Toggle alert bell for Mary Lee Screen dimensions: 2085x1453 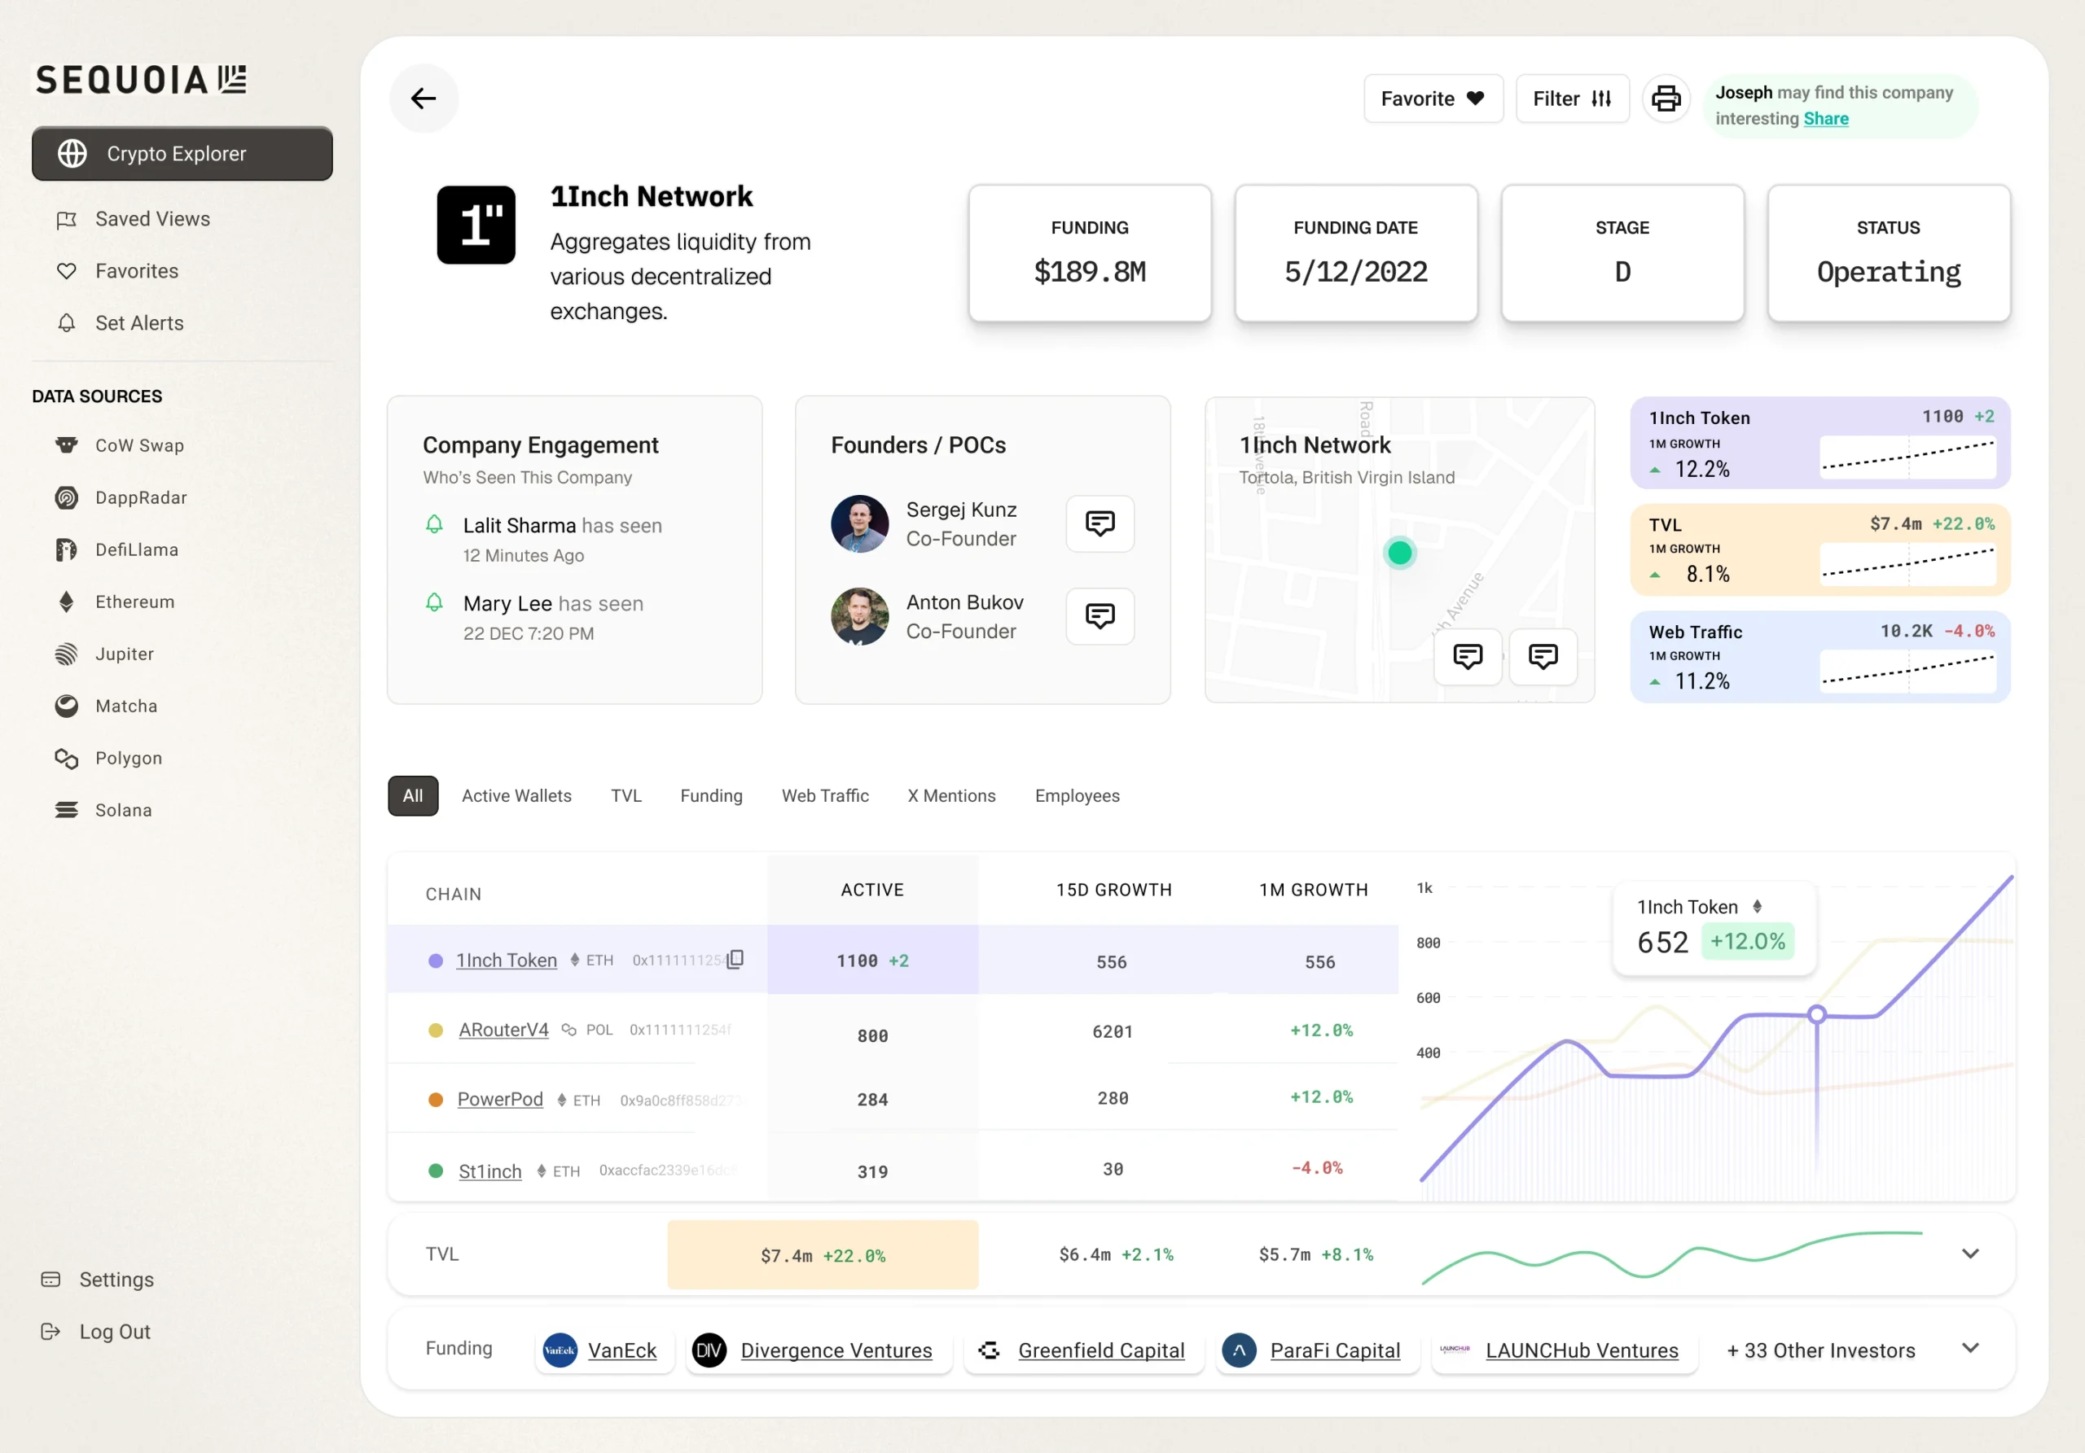[435, 602]
